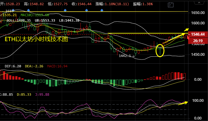Click the 1442.1 low price marker label
This screenshot has width=208, height=121.
(127, 56)
